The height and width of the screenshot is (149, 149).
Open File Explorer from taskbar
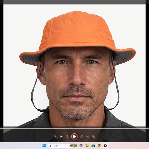87,146
